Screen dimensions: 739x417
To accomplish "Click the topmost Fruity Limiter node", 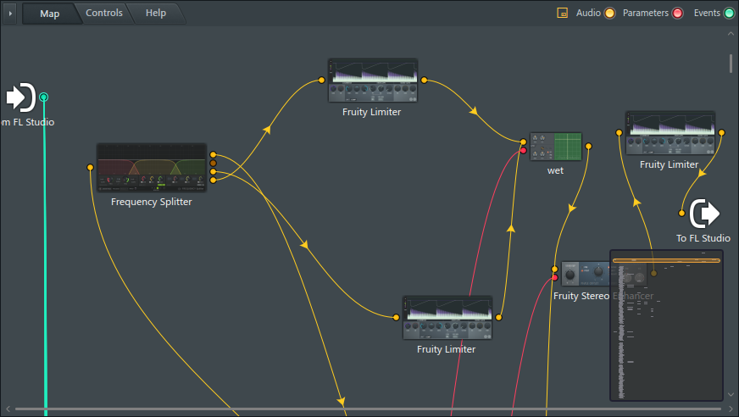I will tap(372, 81).
